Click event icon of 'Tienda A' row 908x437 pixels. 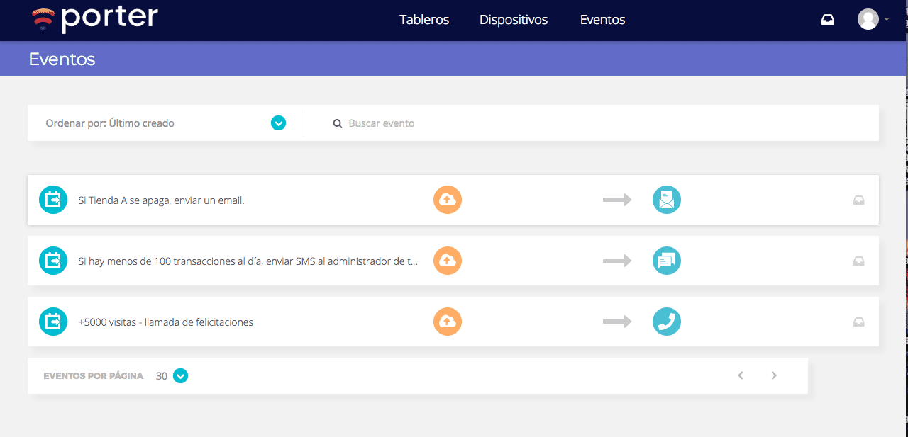pos(53,200)
